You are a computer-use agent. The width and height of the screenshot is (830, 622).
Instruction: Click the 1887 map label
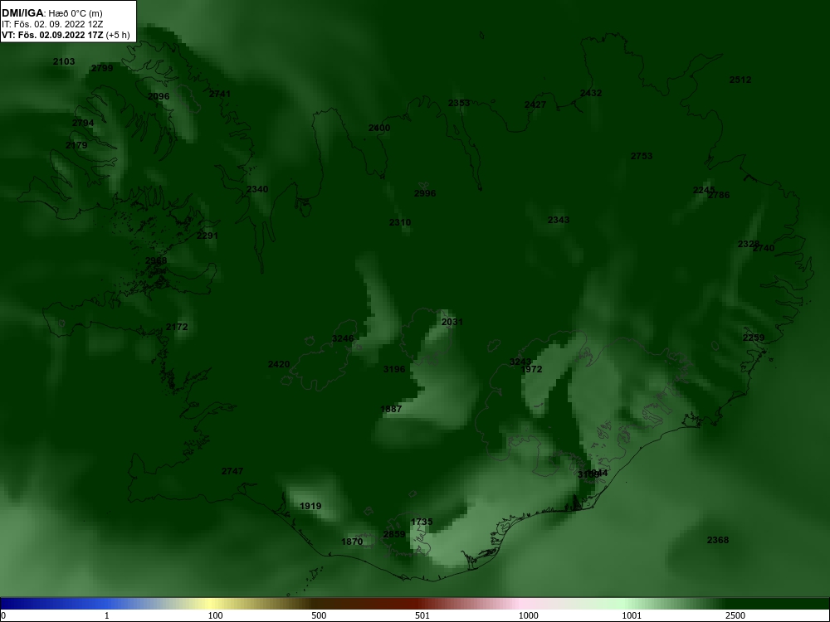(391, 409)
